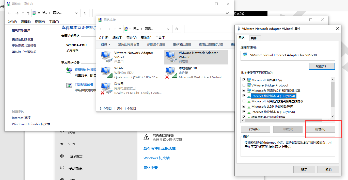348x180 pixels.
Task: Click the 飞行模式 airplane icon
Action: 62,156
